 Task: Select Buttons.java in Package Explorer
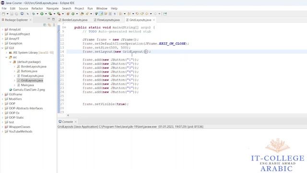coord(29,71)
